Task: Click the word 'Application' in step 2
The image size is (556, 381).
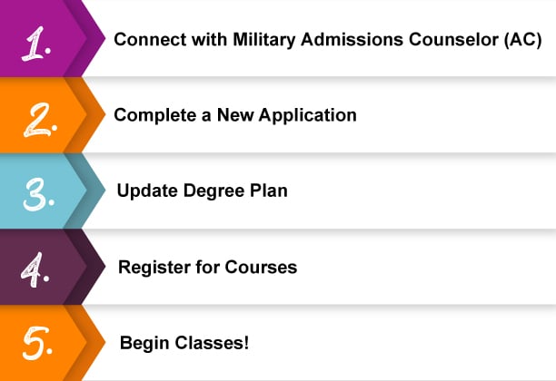Action: [x=307, y=116]
